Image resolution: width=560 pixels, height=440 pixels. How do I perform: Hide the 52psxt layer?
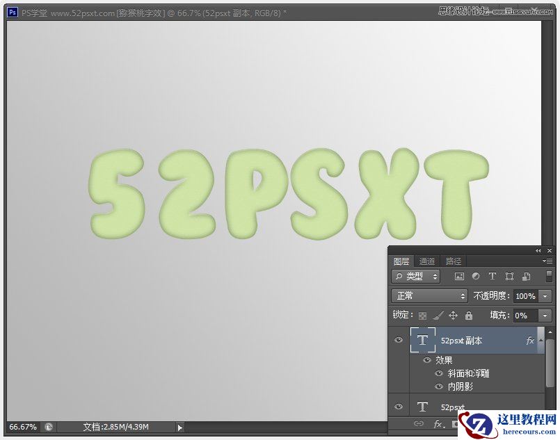pyautogui.click(x=399, y=407)
